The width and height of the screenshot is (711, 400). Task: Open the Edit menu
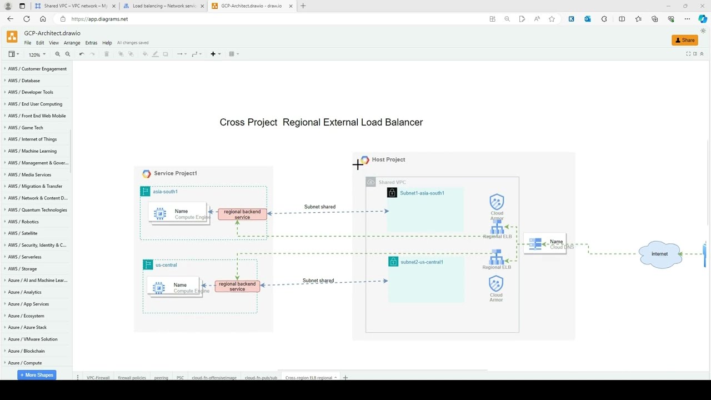click(x=40, y=43)
